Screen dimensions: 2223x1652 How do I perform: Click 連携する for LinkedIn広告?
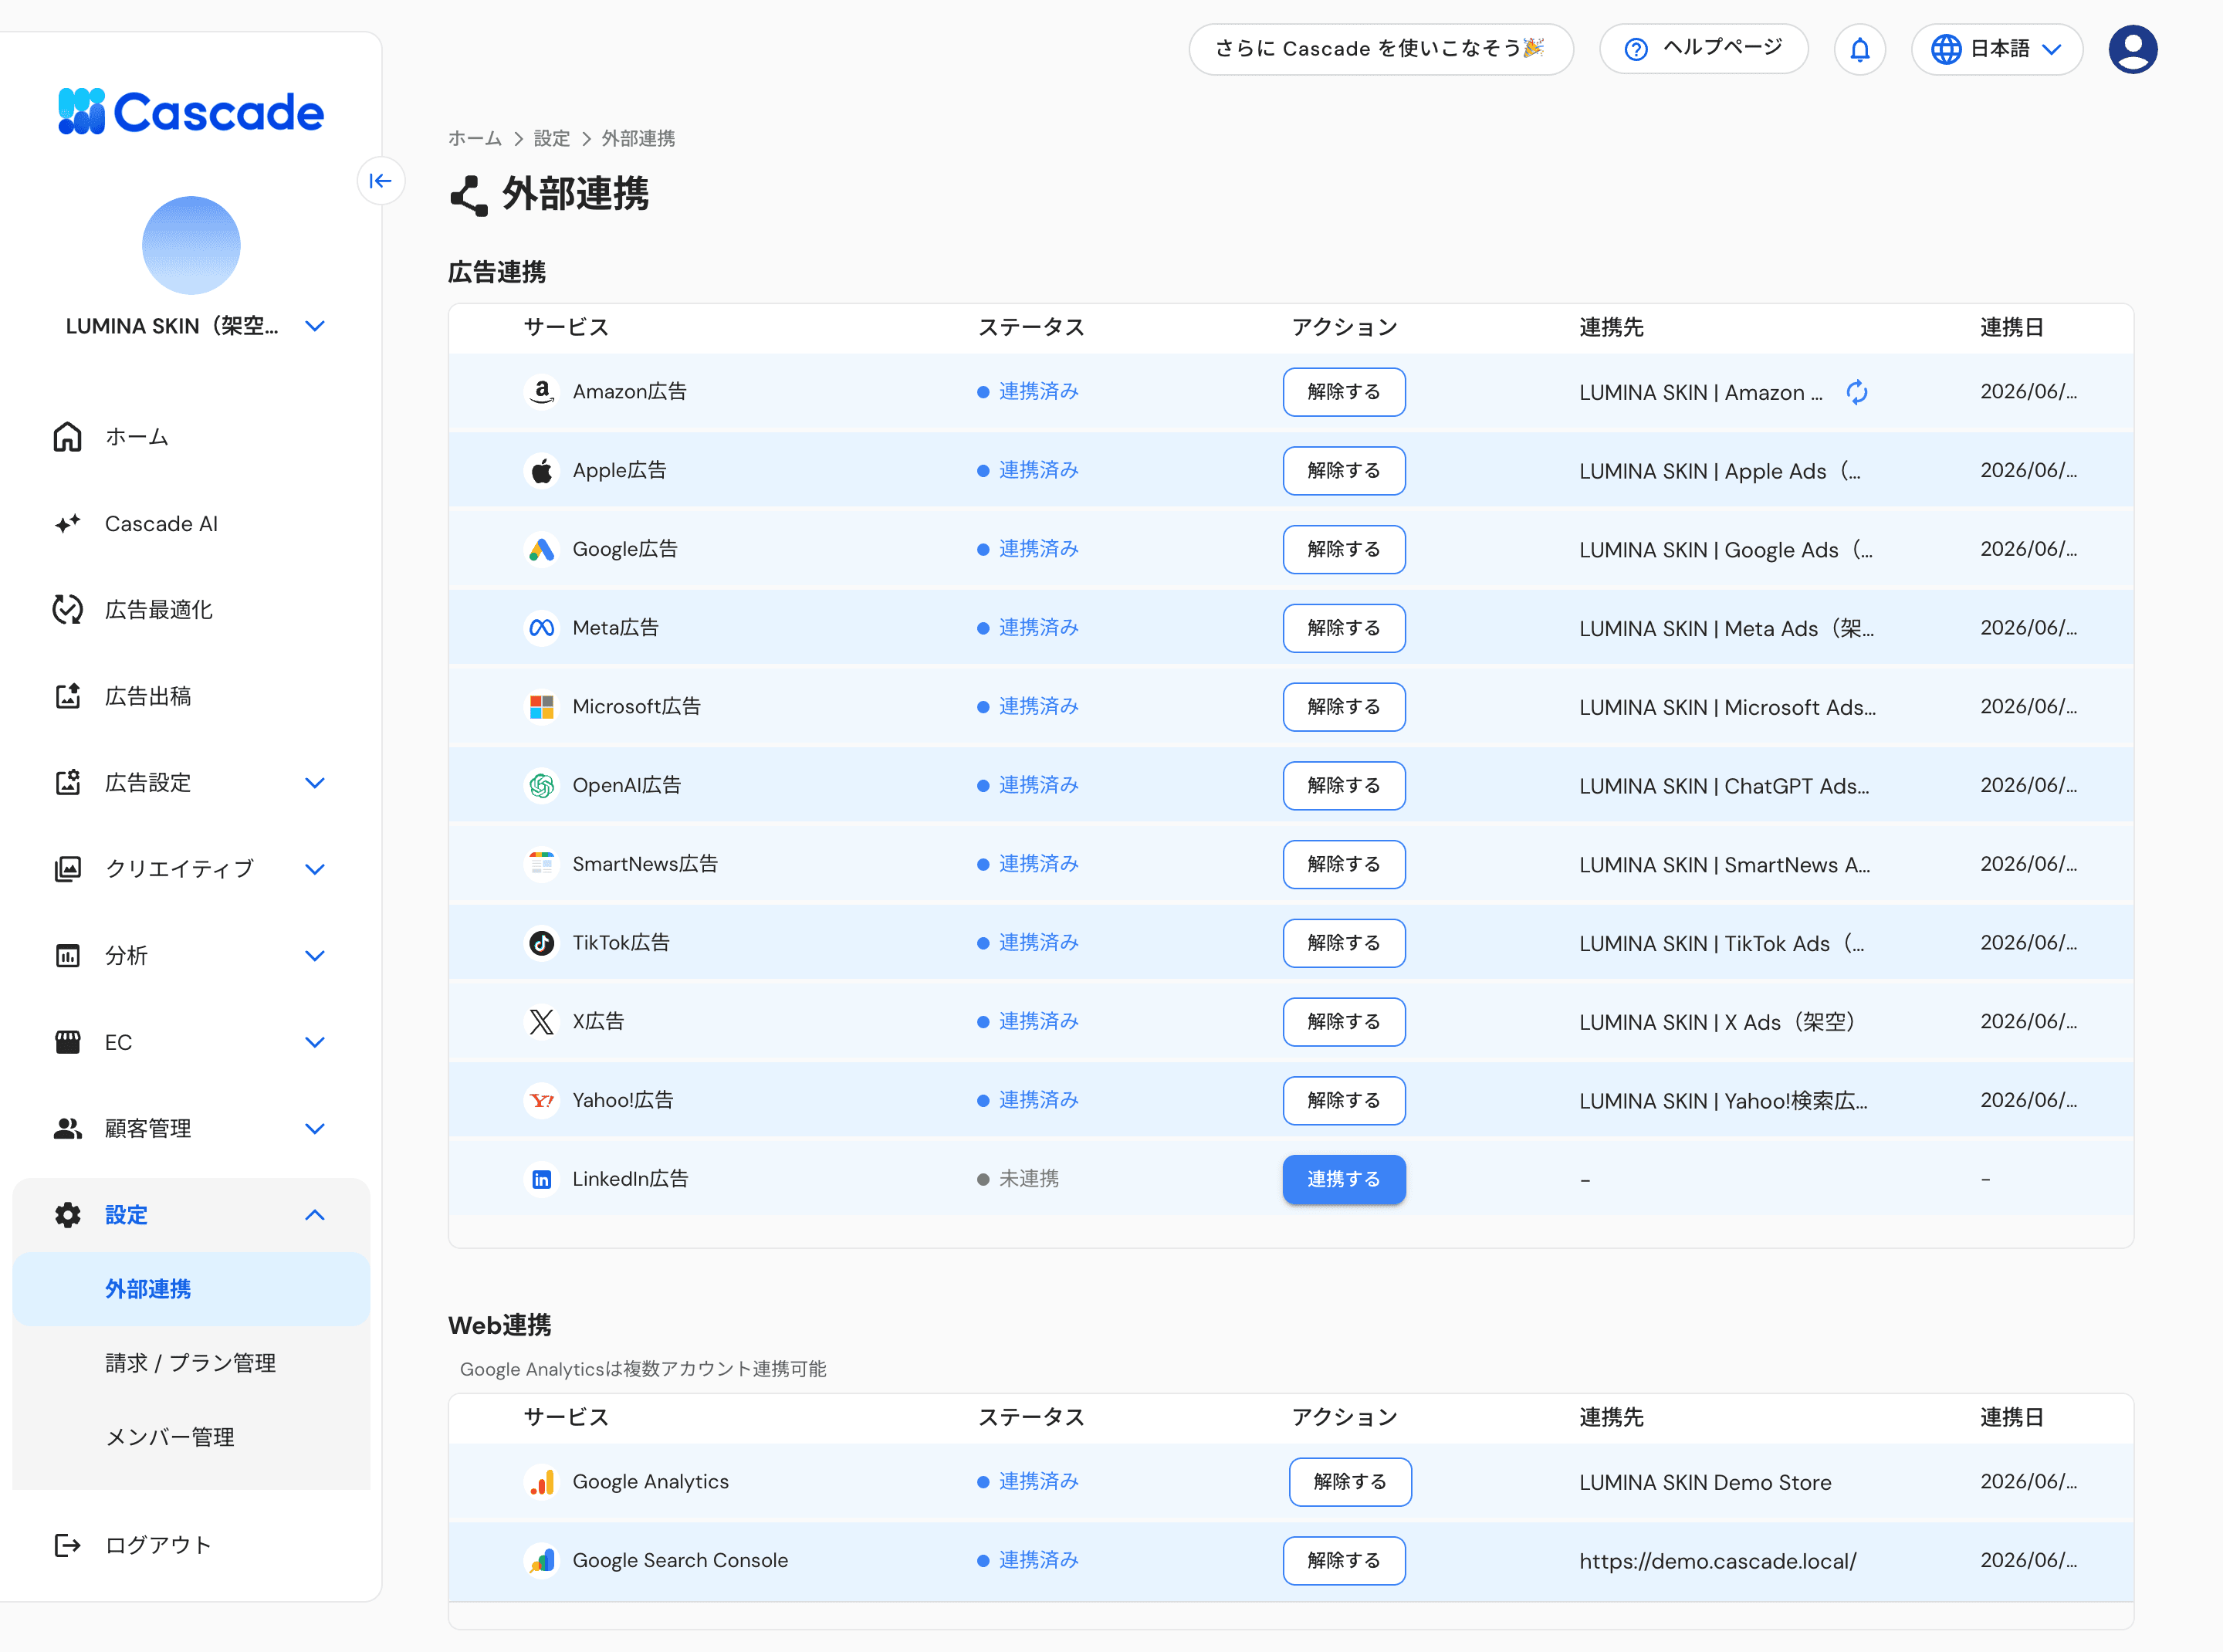pos(1344,1180)
